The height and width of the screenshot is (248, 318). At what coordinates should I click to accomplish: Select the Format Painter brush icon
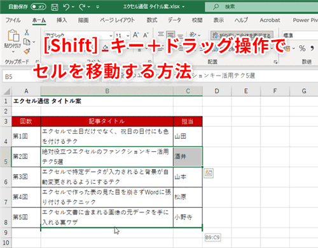point(27,52)
